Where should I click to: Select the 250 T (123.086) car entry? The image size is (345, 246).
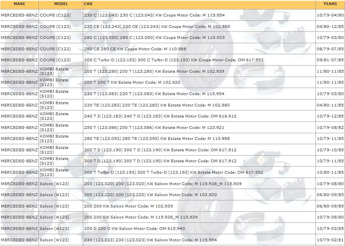[x=154, y=128]
